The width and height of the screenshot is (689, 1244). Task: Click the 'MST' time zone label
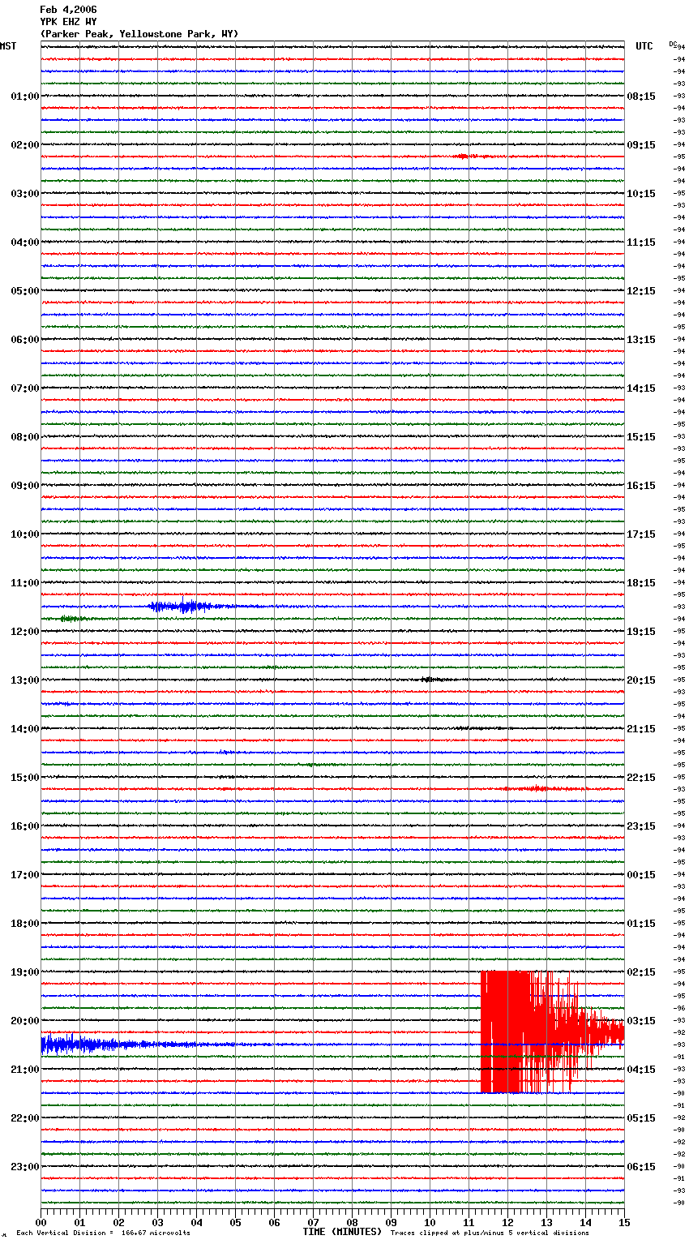coord(8,46)
